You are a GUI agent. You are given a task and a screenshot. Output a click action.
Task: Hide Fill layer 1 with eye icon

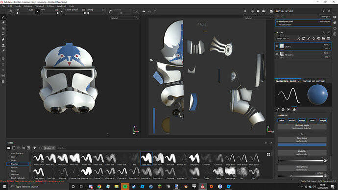click(277, 54)
